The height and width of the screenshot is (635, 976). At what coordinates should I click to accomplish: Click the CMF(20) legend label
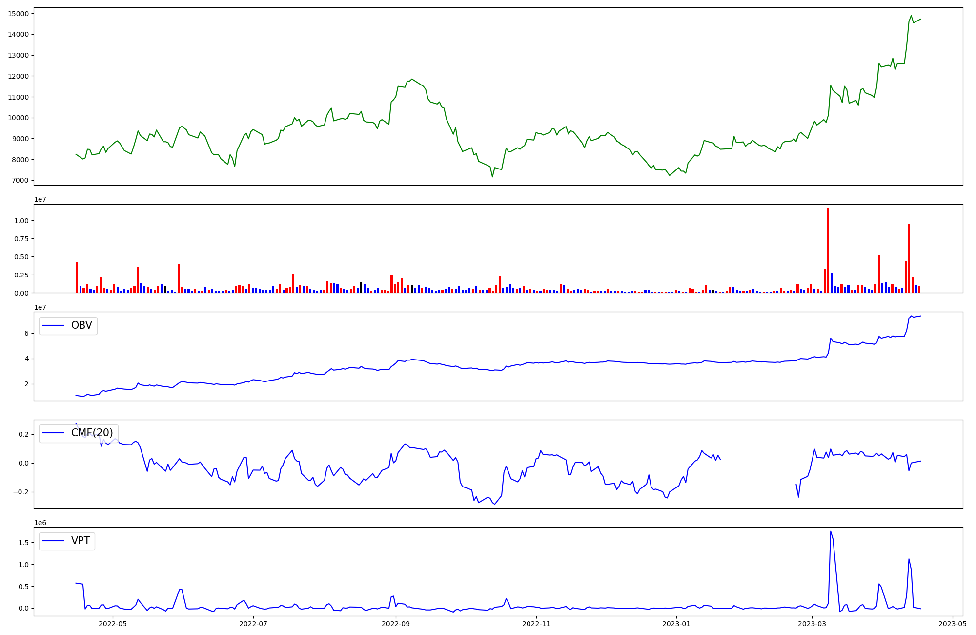coord(92,433)
